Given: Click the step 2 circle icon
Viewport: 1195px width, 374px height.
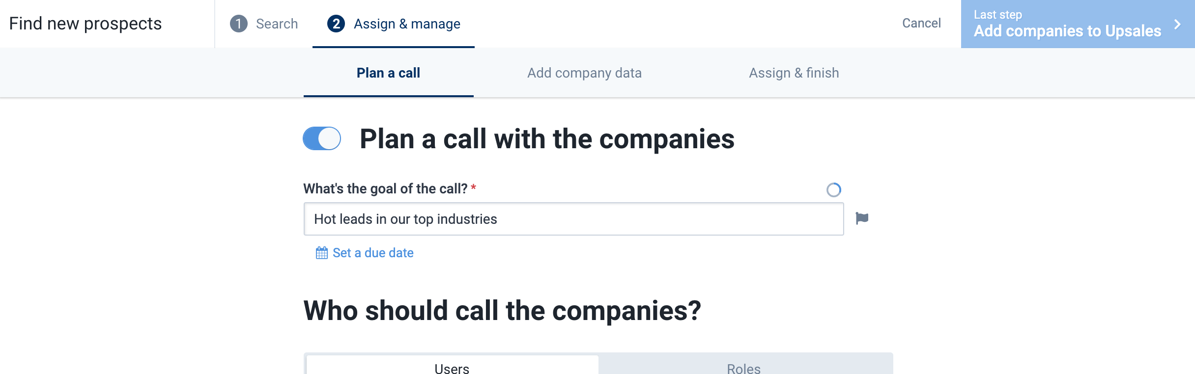Looking at the screenshot, I should click(336, 24).
